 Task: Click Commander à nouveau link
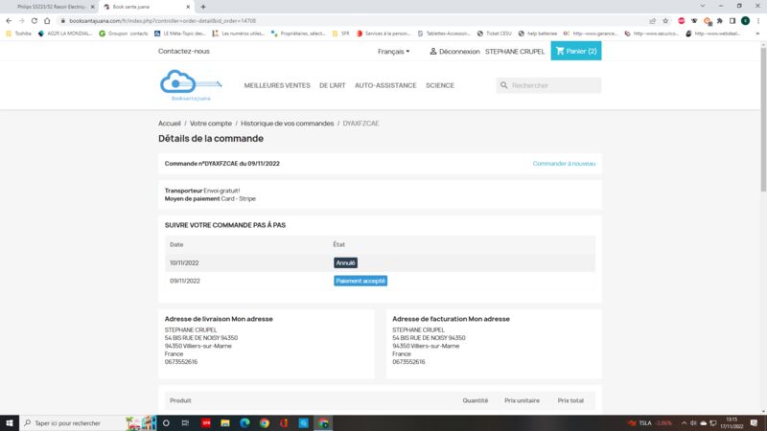click(x=564, y=164)
